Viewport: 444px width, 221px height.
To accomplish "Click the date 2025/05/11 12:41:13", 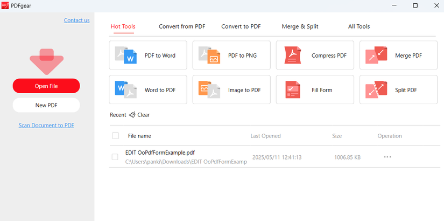I will point(277,157).
